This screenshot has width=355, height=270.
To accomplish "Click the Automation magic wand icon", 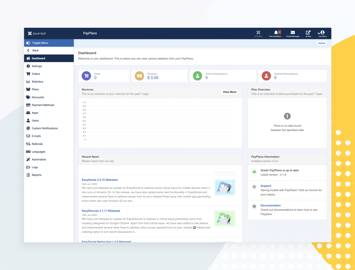I will [28, 160].
